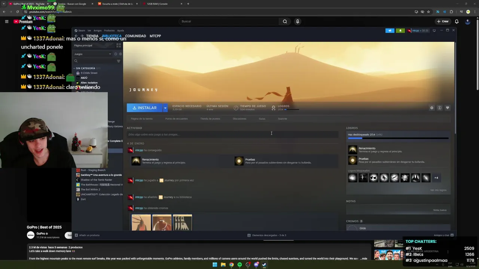Click the Renacimiento achievement icon in Logros panel

point(353,150)
